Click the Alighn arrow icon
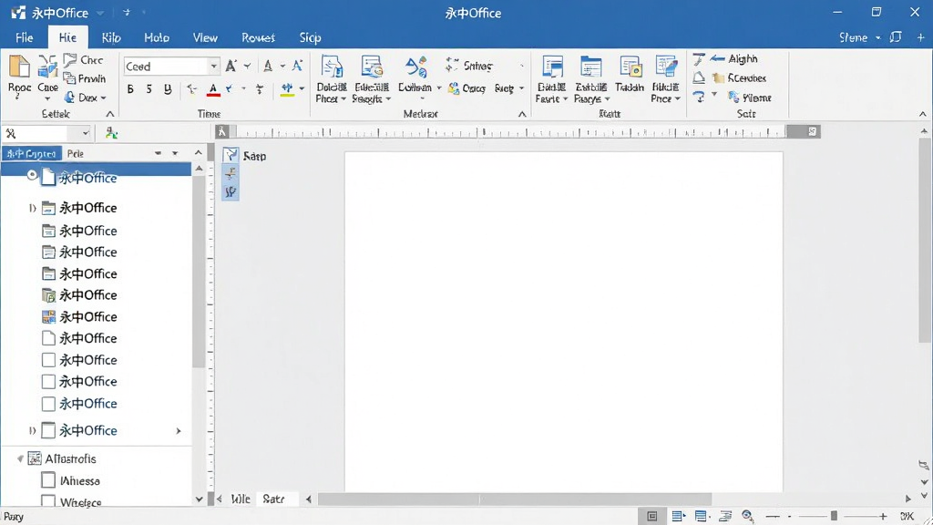This screenshot has height=525, width=933. pos(718,58)
